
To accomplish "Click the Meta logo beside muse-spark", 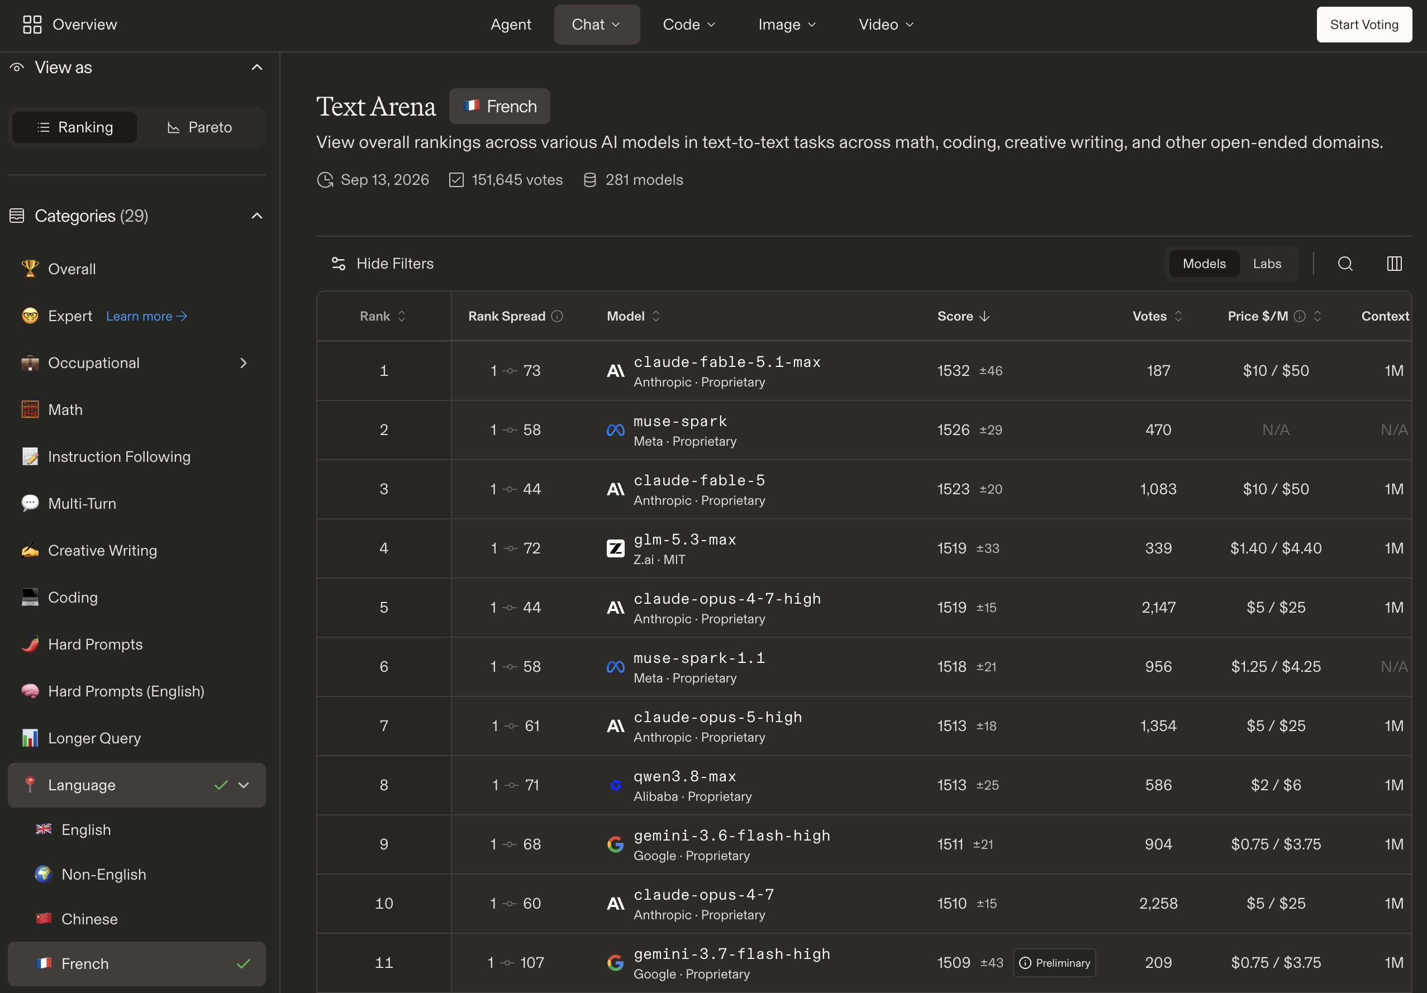I will click(x=615, y=430).
